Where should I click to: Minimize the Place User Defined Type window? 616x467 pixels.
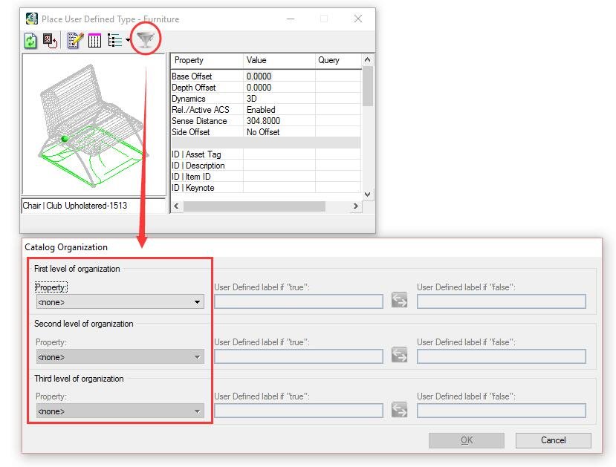pyautogui.click(x=291, y=19)
